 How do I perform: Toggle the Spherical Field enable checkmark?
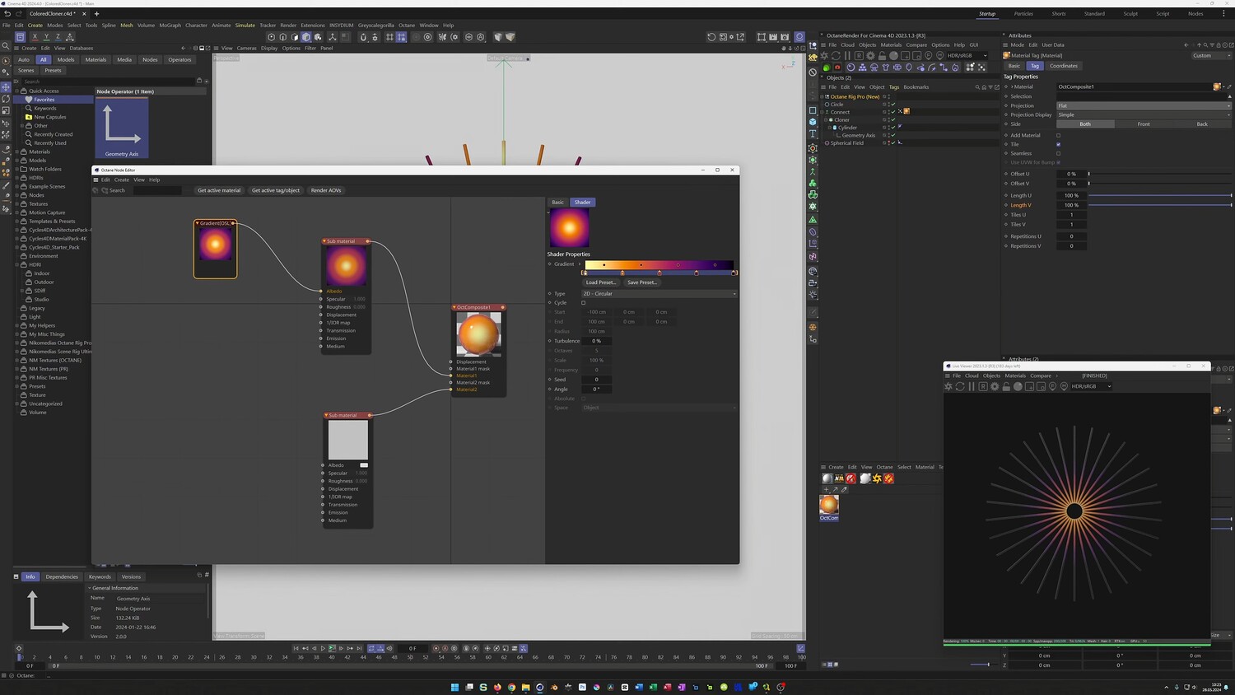coord(892,143)
